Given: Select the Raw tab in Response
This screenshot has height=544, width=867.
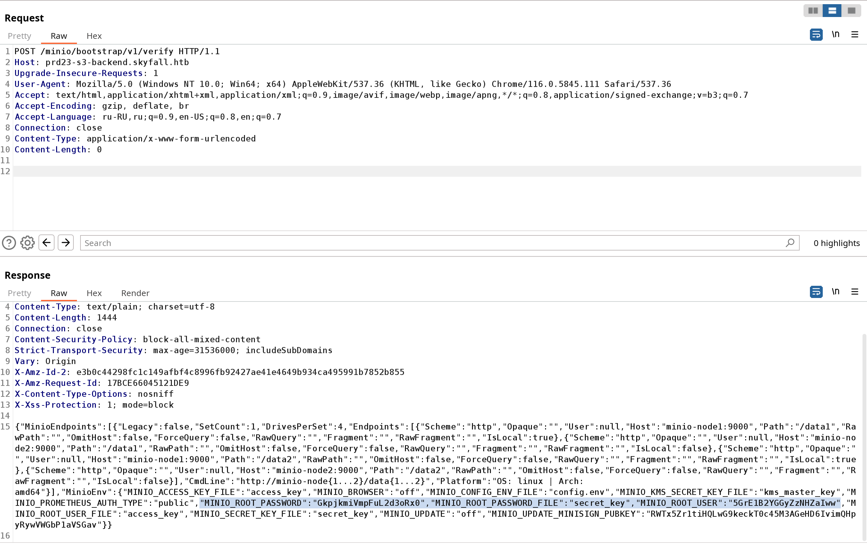Looking at the screenshot, I should (59, 293).
